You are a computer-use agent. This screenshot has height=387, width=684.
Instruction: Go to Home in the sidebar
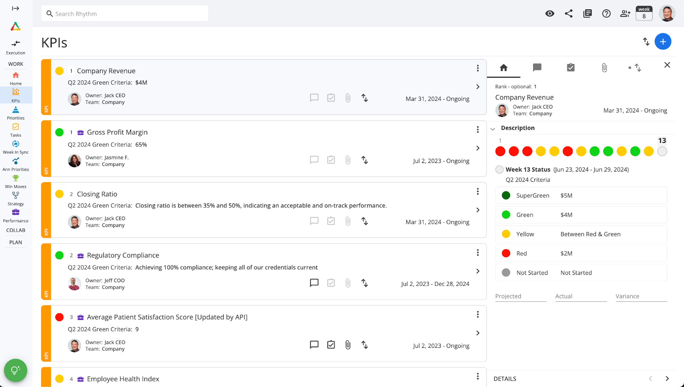pyautogui.click(x=16, y=79)
